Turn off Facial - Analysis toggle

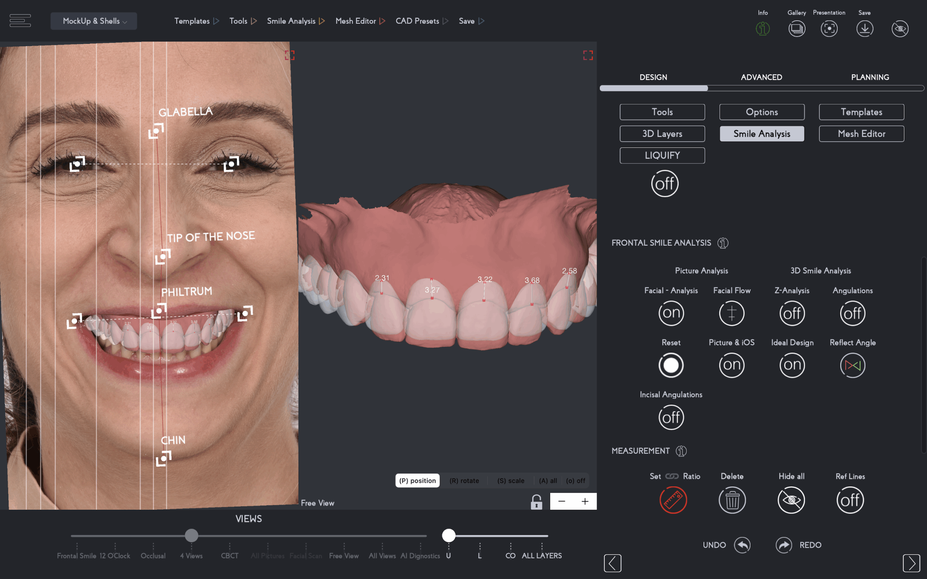tap(671, 313)
